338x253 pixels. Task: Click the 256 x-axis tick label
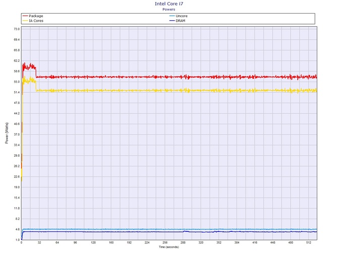[x=165, y=242]
